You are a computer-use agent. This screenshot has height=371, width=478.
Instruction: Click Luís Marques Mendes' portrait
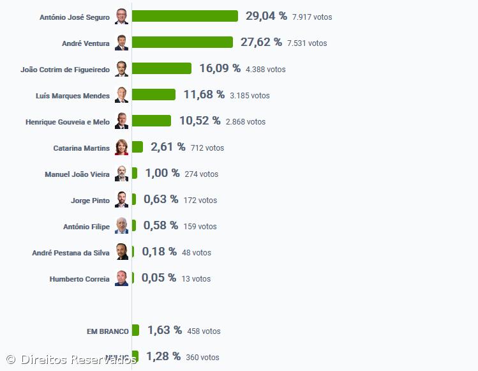click(x=121, y=95)
